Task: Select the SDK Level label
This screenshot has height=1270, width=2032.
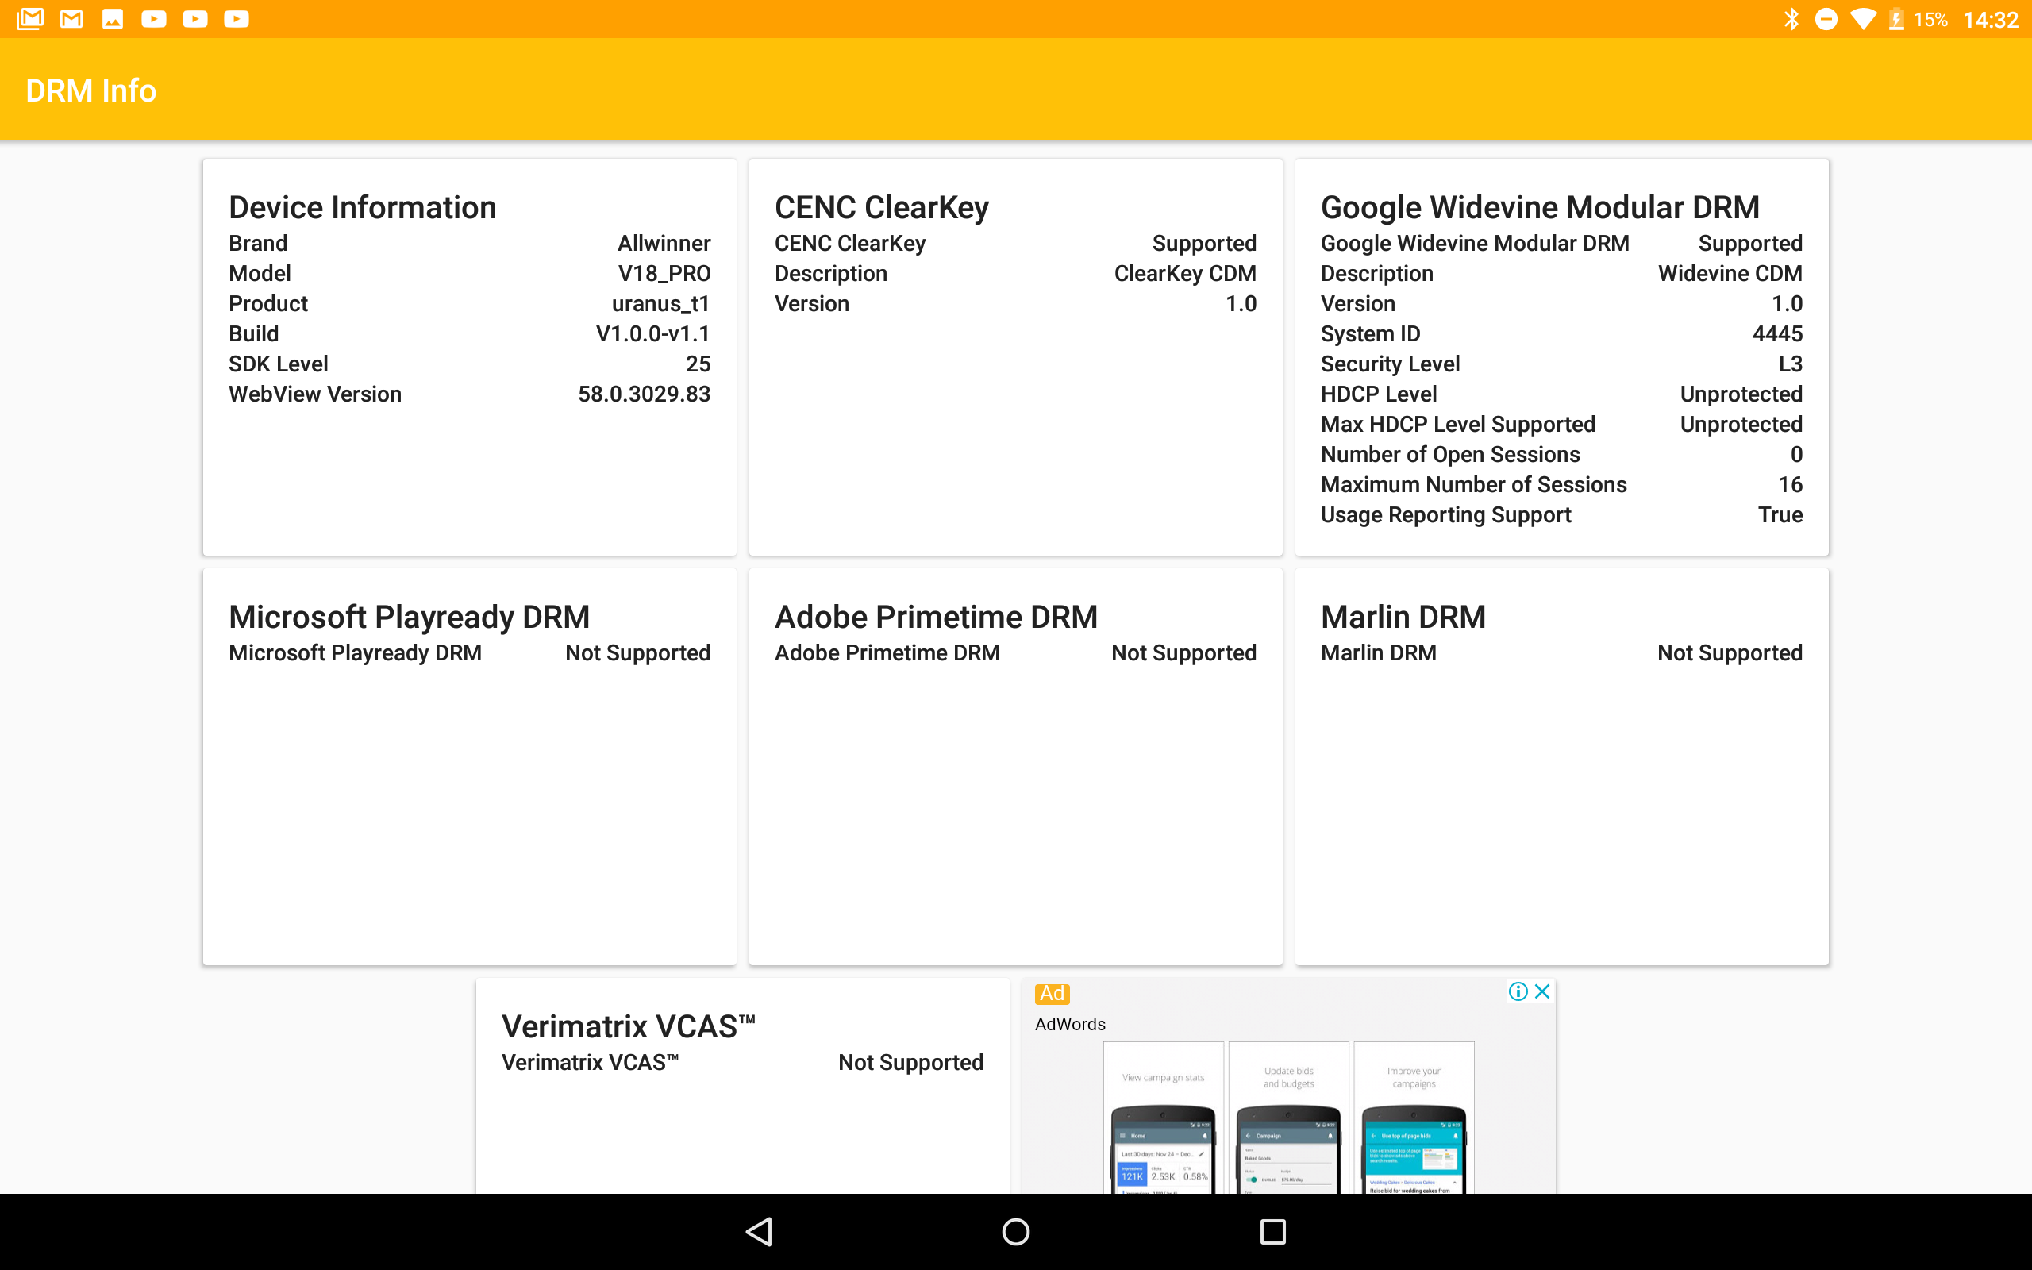Action: [x=278, y=364]
